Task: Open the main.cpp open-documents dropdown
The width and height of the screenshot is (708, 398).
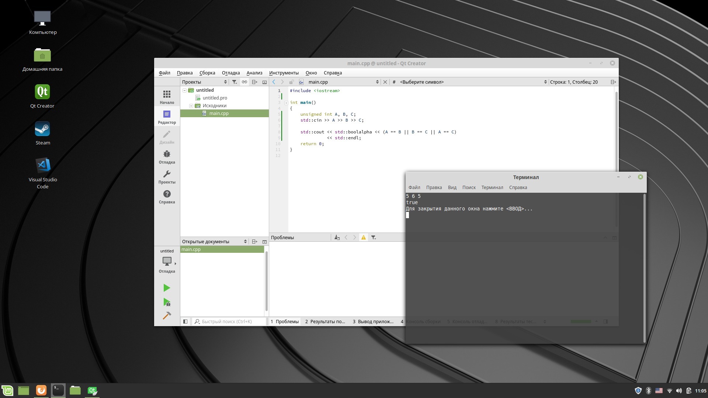Action: (343, 82)
